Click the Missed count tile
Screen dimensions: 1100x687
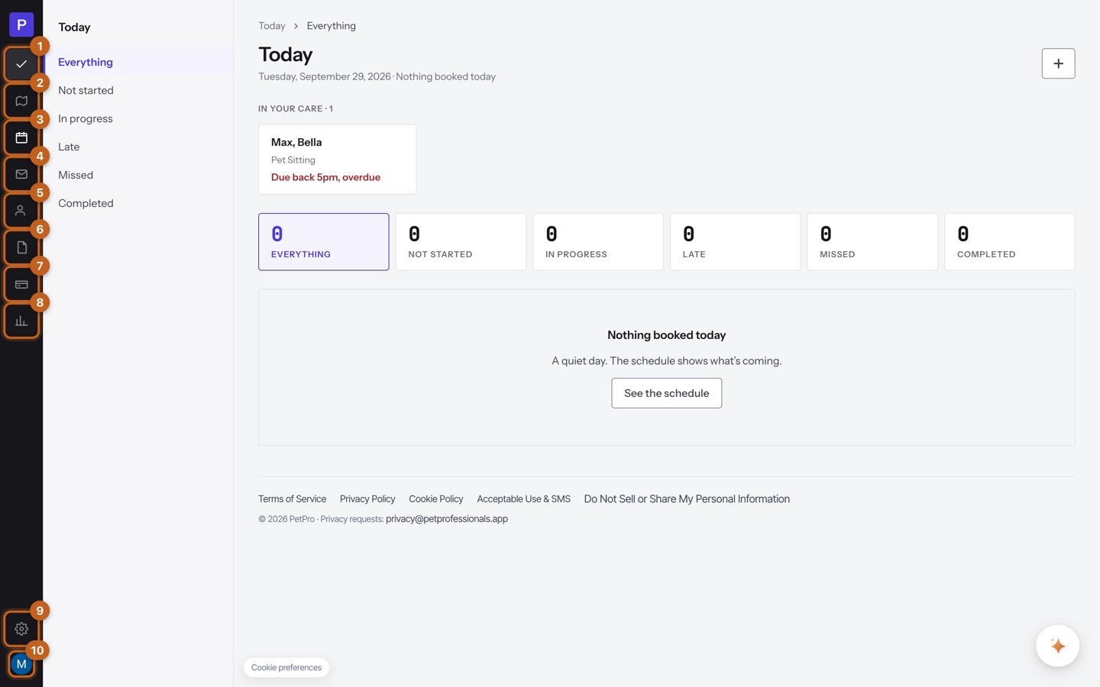[872, 242]
